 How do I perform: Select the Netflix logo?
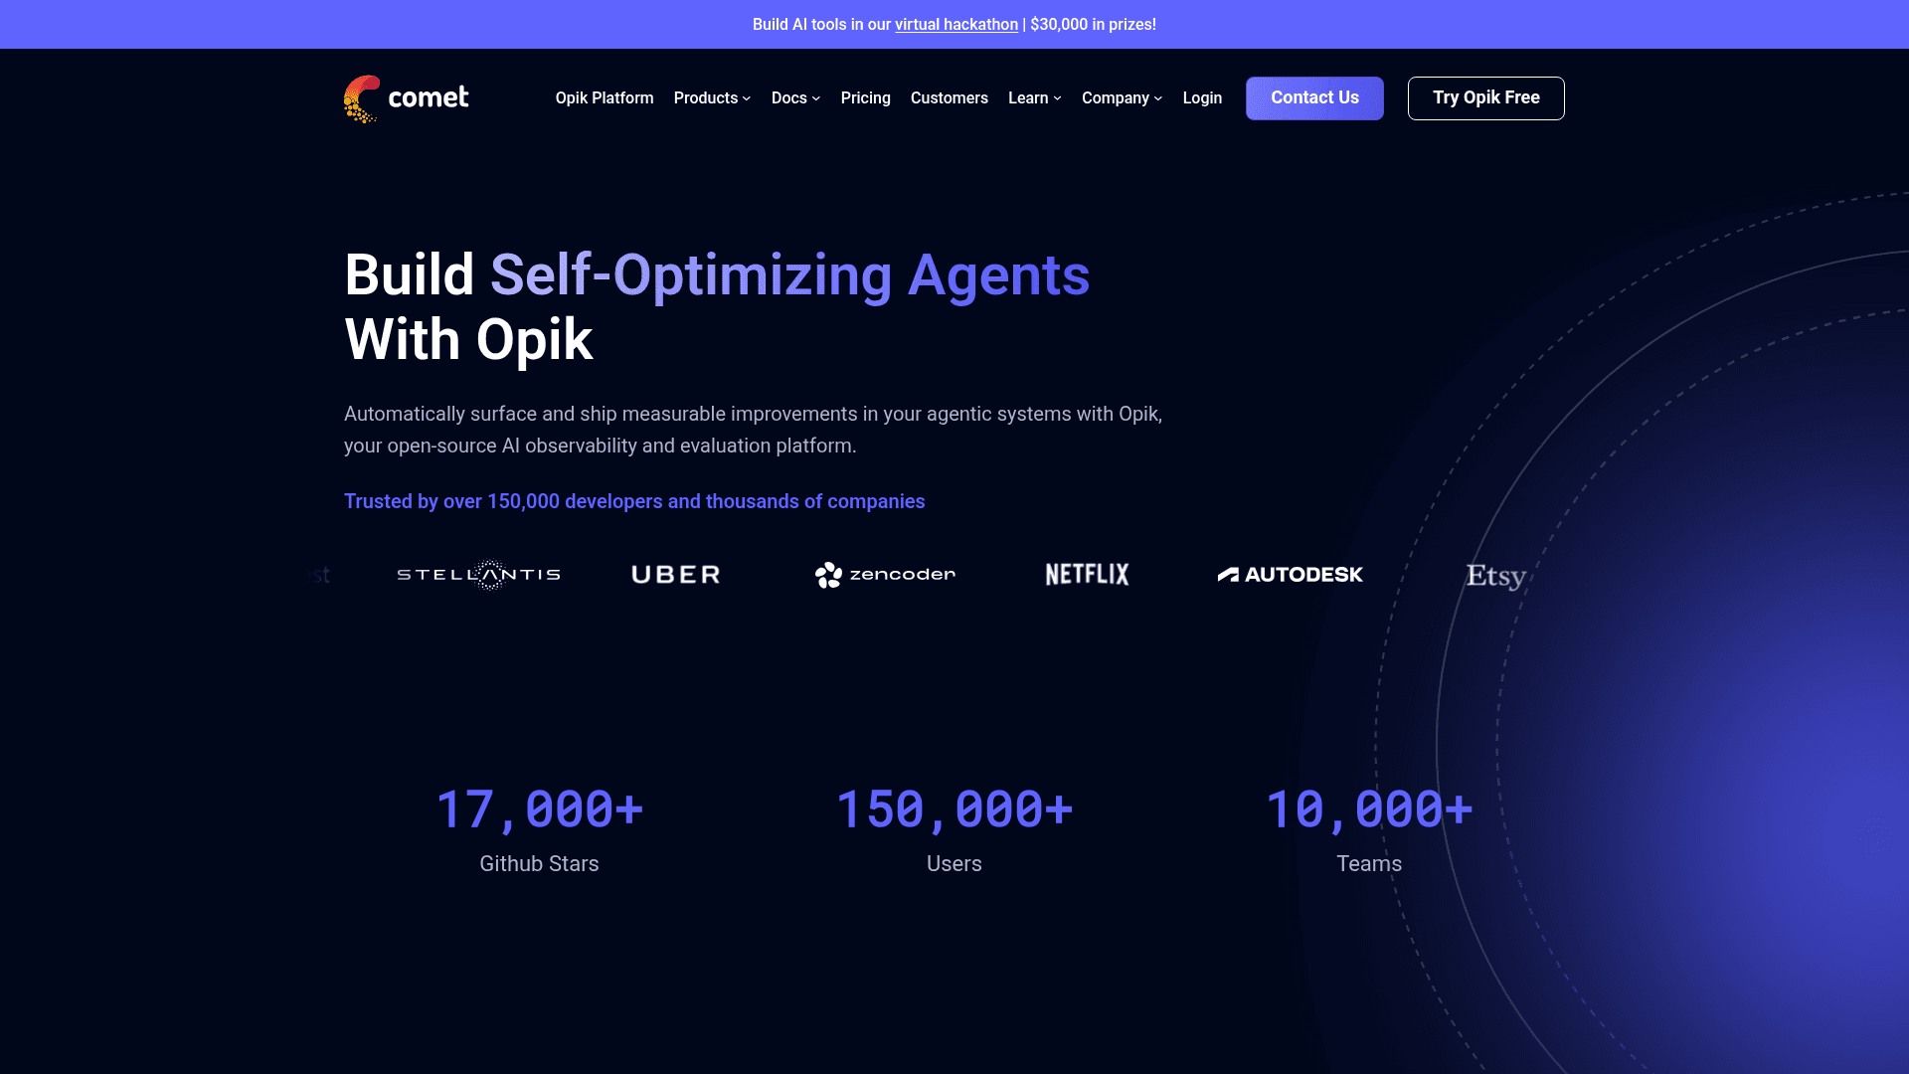coord(1086,575)
